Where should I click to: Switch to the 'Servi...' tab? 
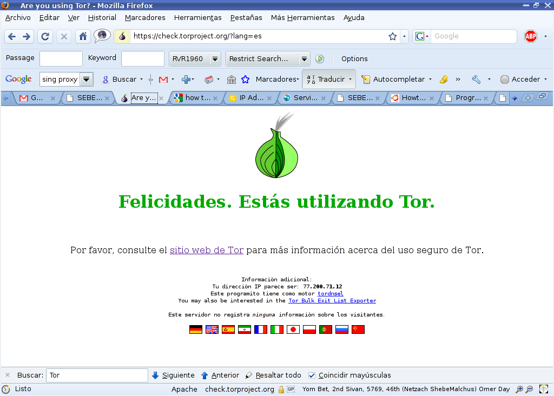click(304, 98)
